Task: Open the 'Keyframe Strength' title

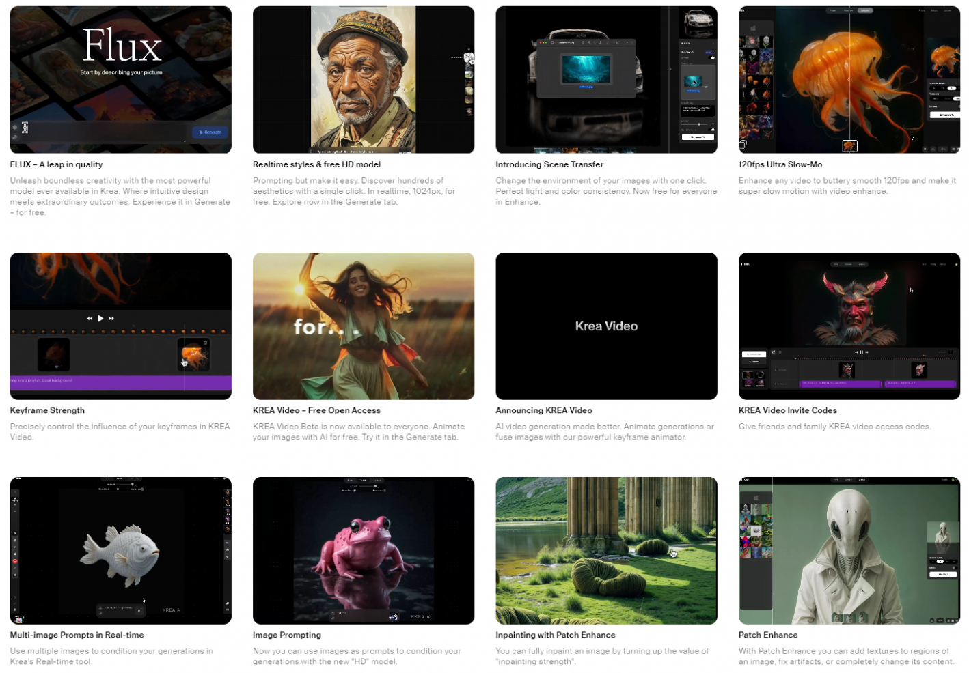Action: pos(47,410)
